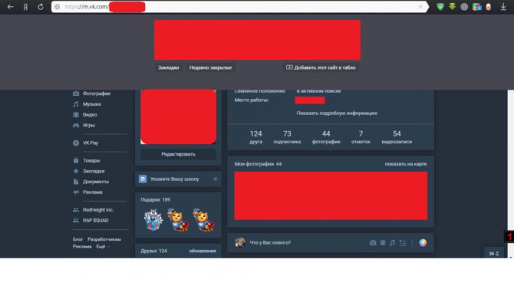
Task: Open 'показать на карте' link
Action: 406,164
